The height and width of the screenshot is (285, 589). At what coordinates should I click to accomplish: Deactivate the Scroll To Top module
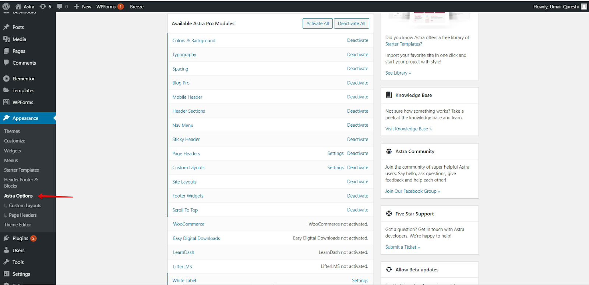click(x=357, y=210)
